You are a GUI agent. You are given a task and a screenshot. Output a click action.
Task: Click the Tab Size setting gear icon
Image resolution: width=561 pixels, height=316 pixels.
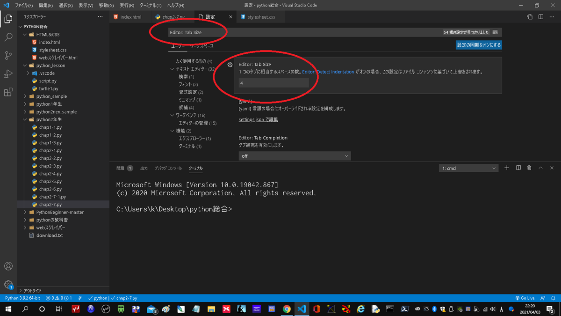[x=230, y=65]
